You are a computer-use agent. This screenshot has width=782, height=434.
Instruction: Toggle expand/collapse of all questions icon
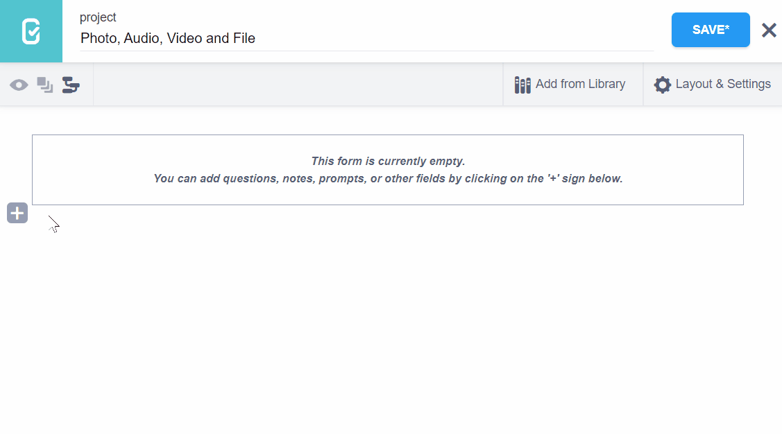[45, 85]
